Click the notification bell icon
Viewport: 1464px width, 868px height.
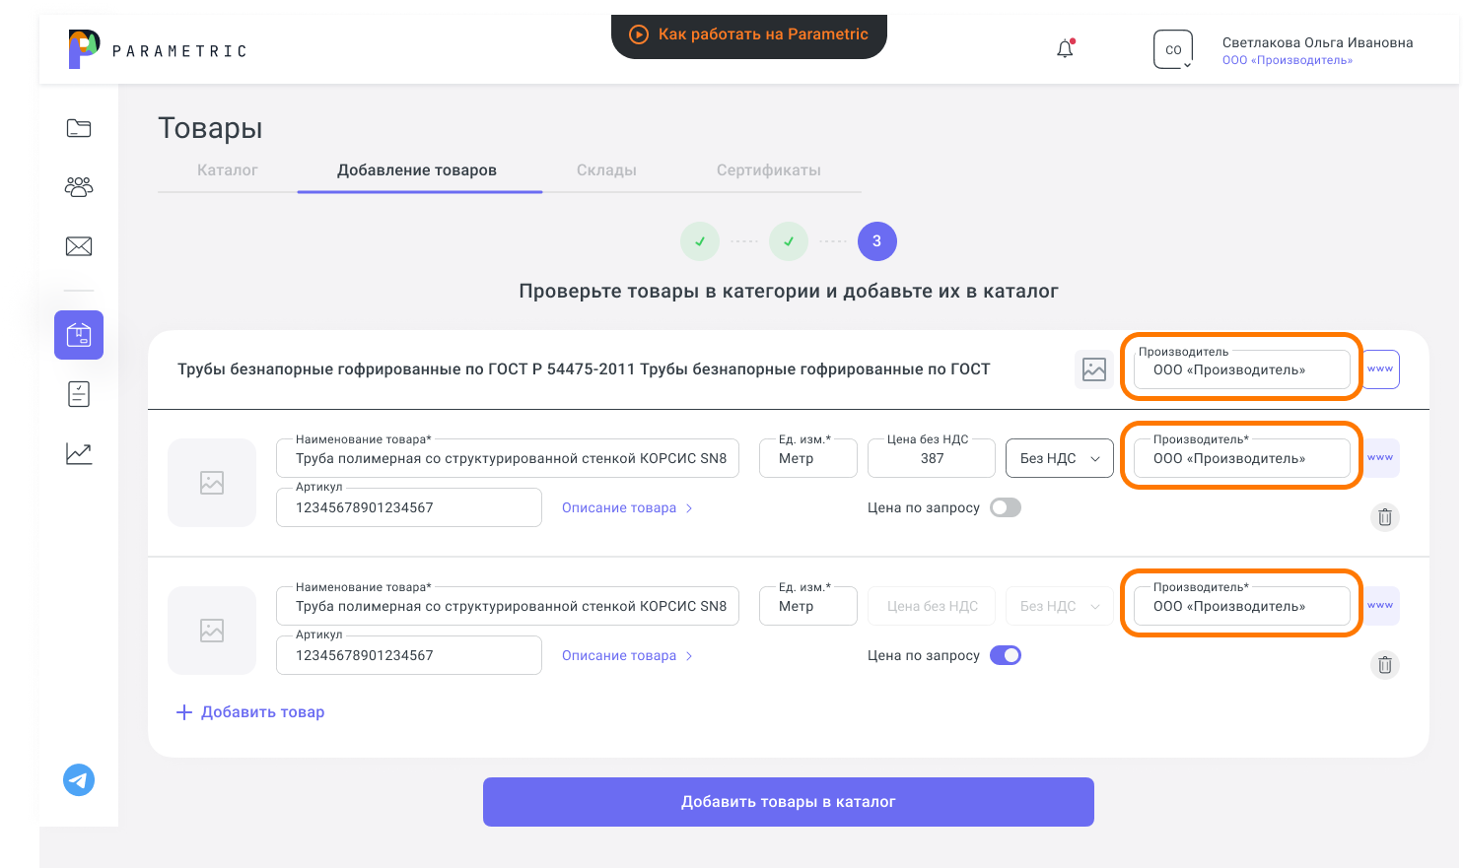tap(1065, 48)
